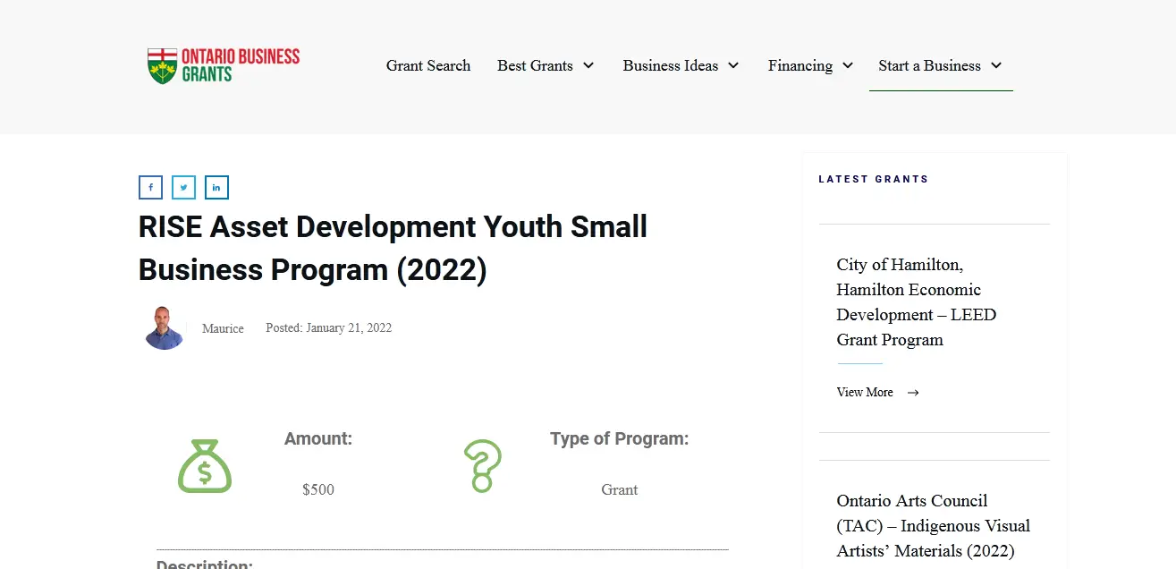Click the author name Maurice
The width and height of the screenshot is (1176, 569).
(x=223, y=328)
